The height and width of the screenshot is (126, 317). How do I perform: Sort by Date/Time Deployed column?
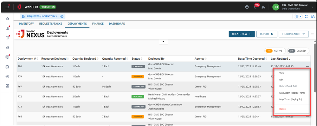pos(253,59)
